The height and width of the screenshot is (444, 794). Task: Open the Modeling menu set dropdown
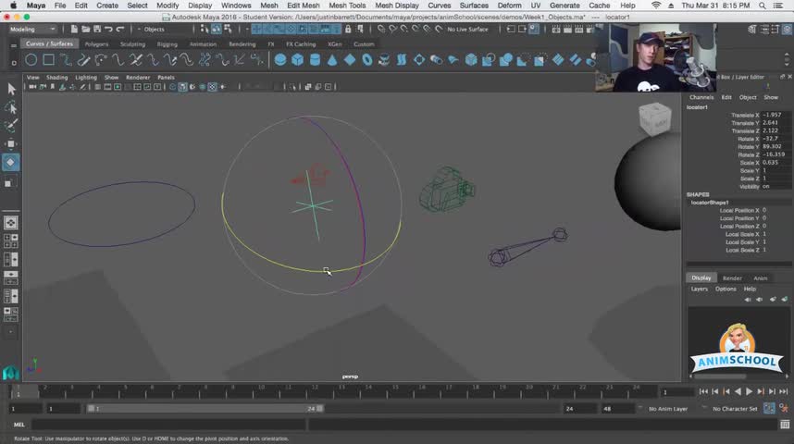coord(32,30)
